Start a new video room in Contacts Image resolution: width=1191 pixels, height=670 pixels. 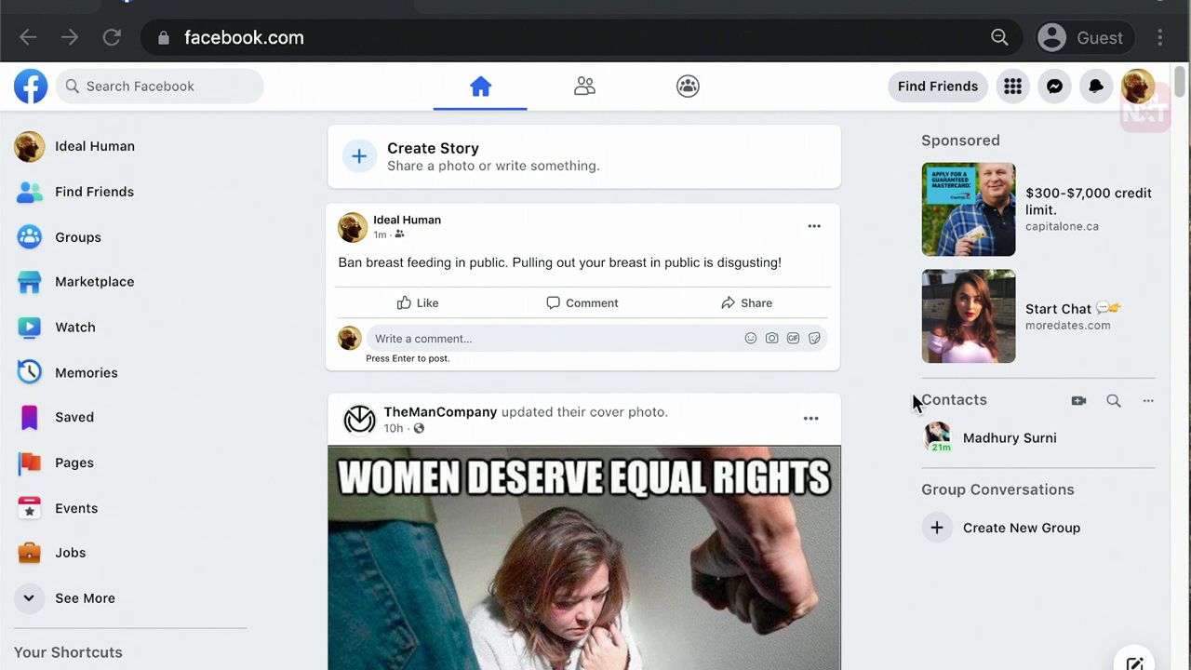point(1078,401)
